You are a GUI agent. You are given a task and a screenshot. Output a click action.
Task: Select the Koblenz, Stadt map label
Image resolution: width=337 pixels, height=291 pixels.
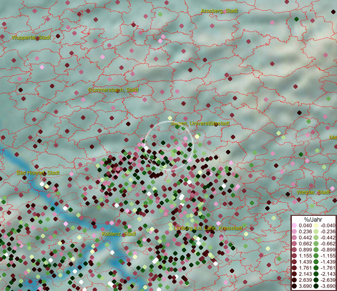pyautogui.click(x=119, y=234)
